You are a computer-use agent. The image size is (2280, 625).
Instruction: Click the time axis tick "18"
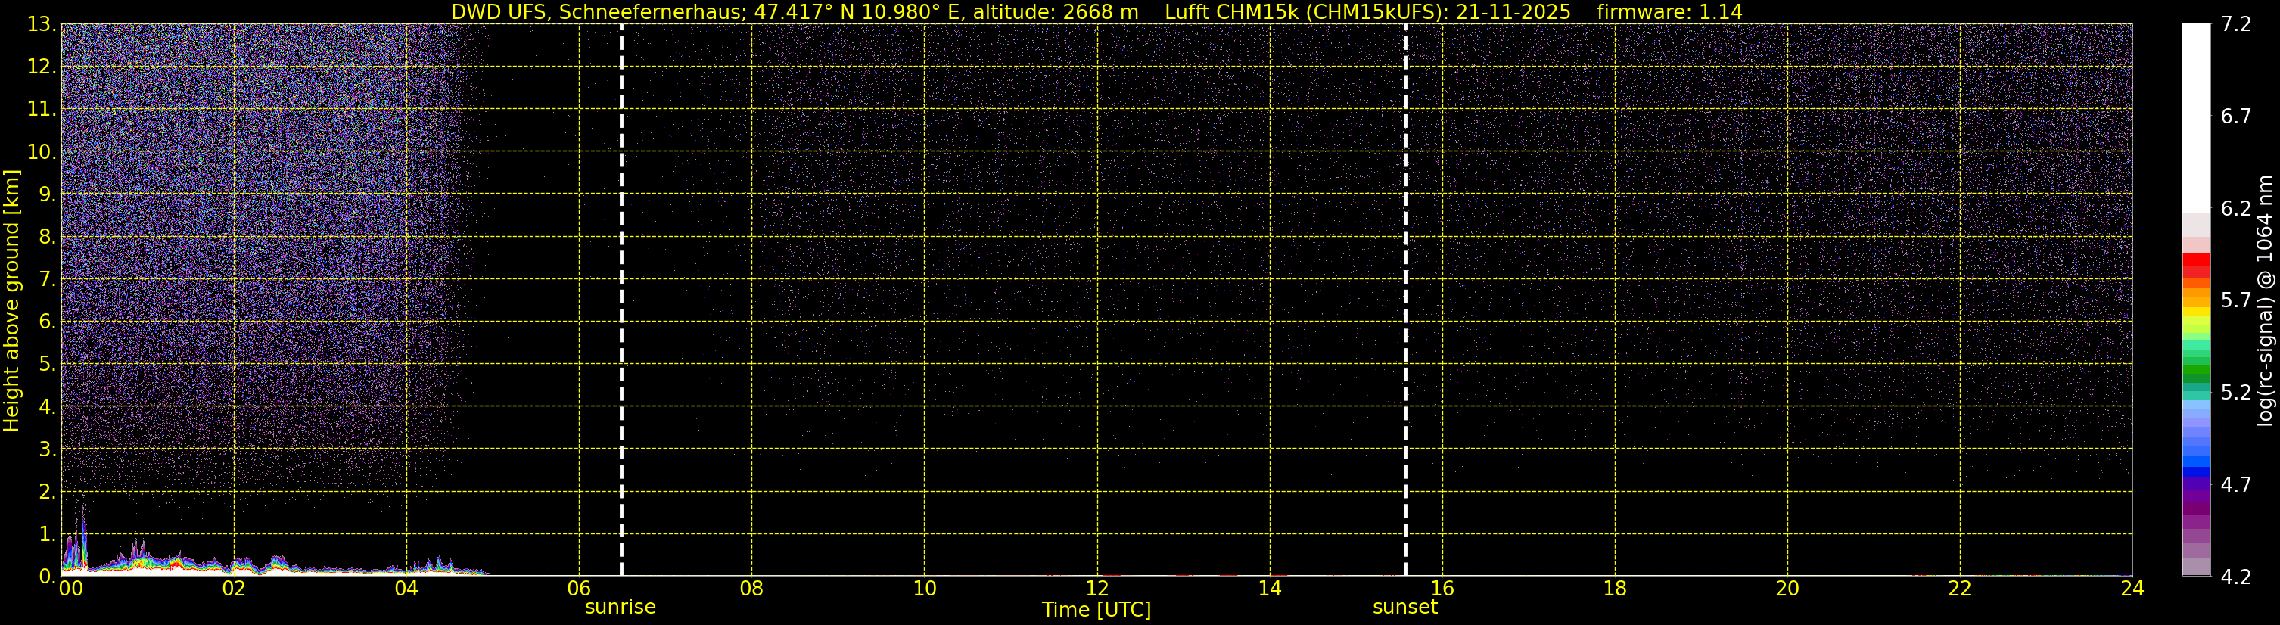tap(1616, 589)
